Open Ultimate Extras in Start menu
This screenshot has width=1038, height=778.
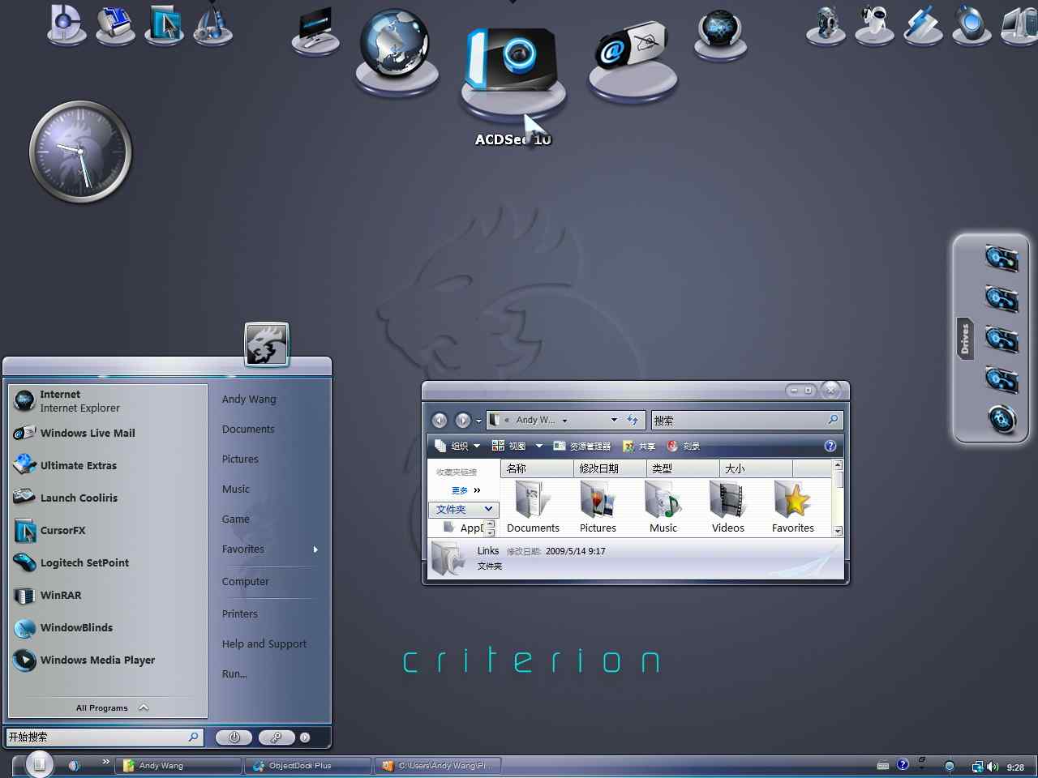pos(108,465)
